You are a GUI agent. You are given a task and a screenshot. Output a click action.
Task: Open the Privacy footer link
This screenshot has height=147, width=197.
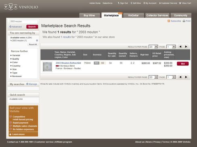(x=157, y=142)
